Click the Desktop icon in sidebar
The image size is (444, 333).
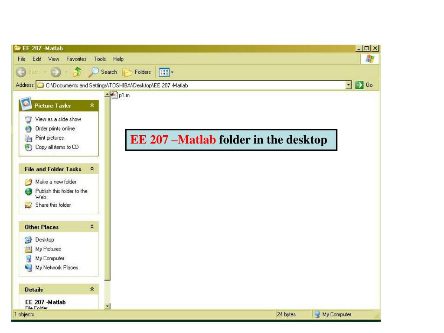[x=28, y=240]
